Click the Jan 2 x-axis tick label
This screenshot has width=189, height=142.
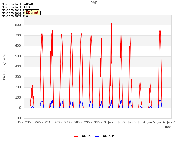[122, 122]
